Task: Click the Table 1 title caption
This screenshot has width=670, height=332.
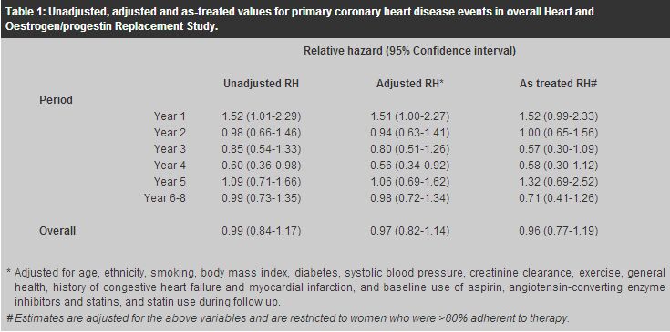Action: coord(299,19)
